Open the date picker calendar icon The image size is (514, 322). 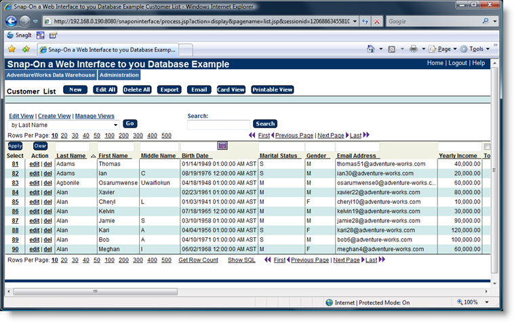[x=222, y=146]
